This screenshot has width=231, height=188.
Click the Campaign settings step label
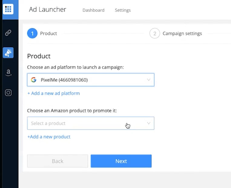pyautogui.click(x=182, y=34)
